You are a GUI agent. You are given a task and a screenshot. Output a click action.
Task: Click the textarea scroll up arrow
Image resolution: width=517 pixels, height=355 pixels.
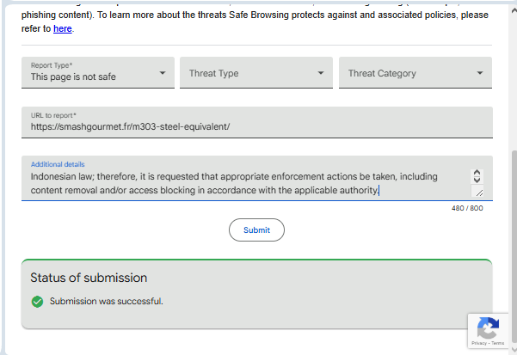(477, 173)
